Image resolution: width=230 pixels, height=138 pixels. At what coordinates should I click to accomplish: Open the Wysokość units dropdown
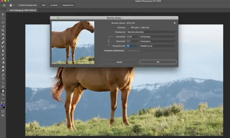tap(158, 41)
